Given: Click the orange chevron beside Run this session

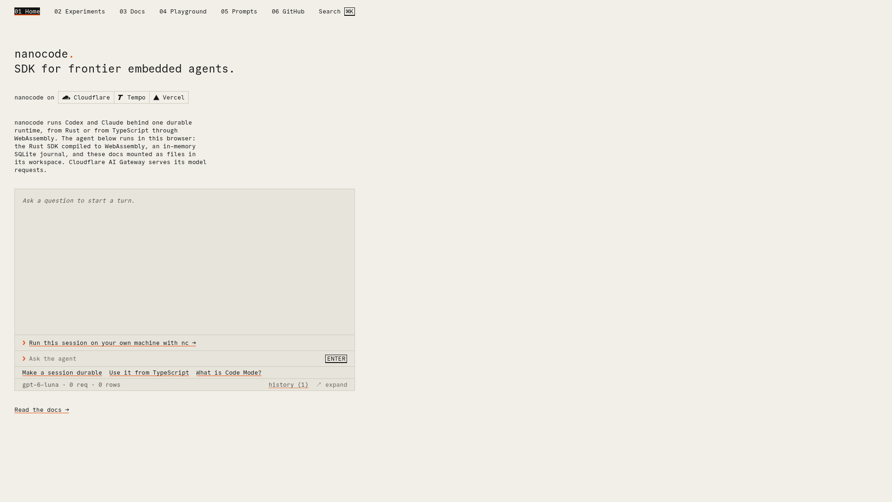Looking at the screenshot, I should [24, 343].
